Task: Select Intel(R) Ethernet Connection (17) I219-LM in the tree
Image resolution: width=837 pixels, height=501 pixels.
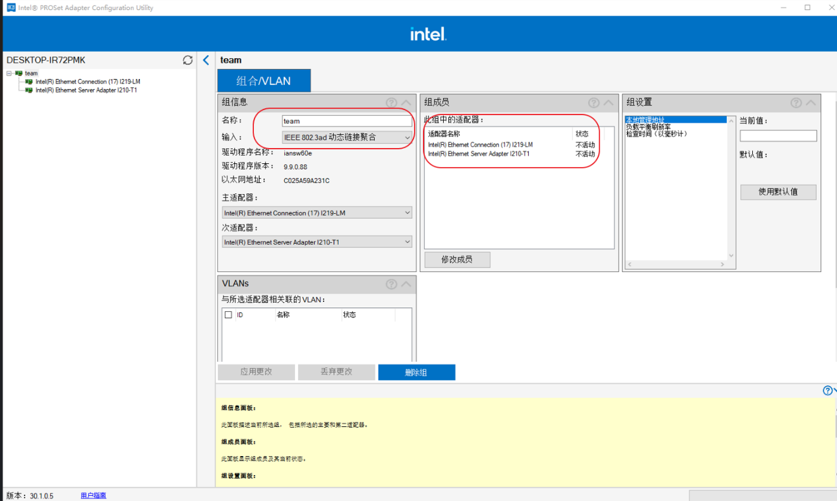Action: point(88,82)
